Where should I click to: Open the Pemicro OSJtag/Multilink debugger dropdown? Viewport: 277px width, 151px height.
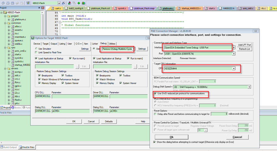(x=134, y=49)
